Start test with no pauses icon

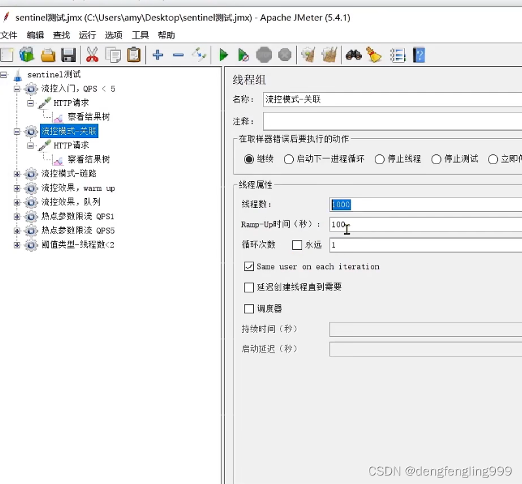pyautogui.click(x=243, y=55)
